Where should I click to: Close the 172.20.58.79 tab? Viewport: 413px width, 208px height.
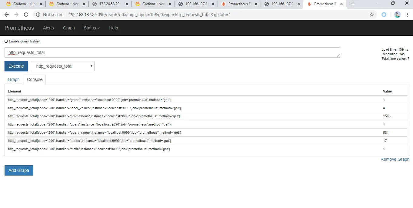click(x=127, y=4)
